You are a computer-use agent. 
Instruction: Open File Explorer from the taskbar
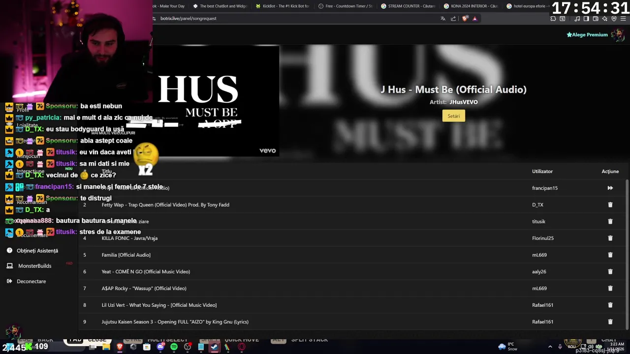coord(106,347)
